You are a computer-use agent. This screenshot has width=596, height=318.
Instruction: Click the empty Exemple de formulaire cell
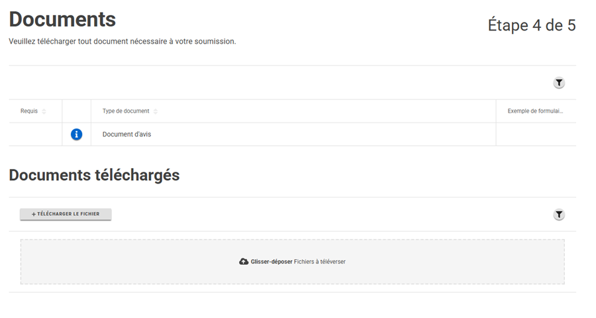pyautogui.click(x=536, y=134)
